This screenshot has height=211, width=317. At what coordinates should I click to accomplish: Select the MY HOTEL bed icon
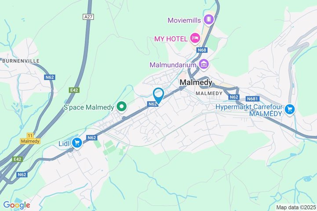pyautogui.click(x=195, y=38)
